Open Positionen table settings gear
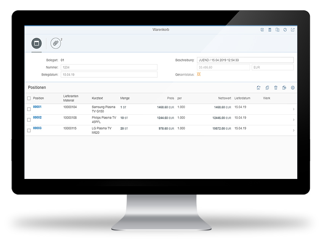Screen dimensions: 324x248 [x=293, y=88]
